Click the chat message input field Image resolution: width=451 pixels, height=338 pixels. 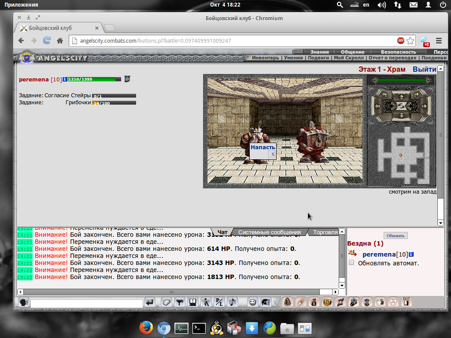87,303
